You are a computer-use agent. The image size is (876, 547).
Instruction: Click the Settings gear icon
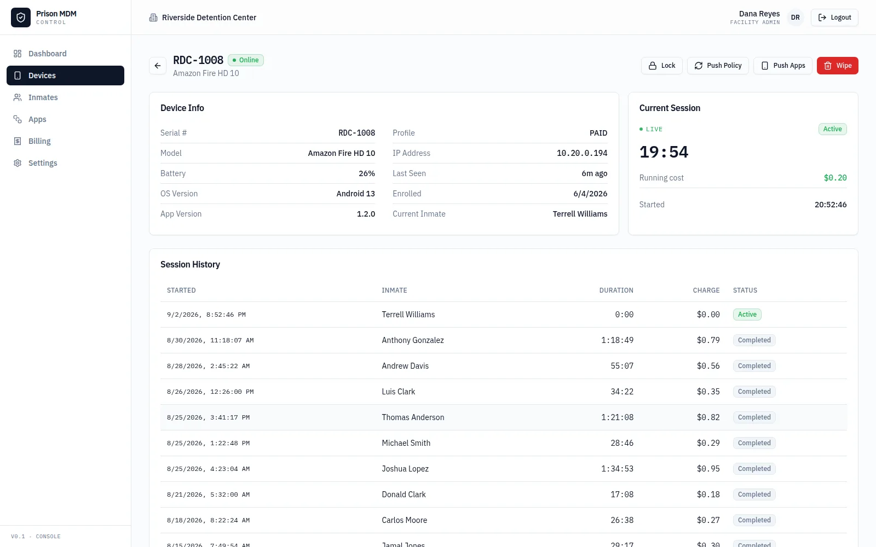pyautogui.click(x=18, y=163)
